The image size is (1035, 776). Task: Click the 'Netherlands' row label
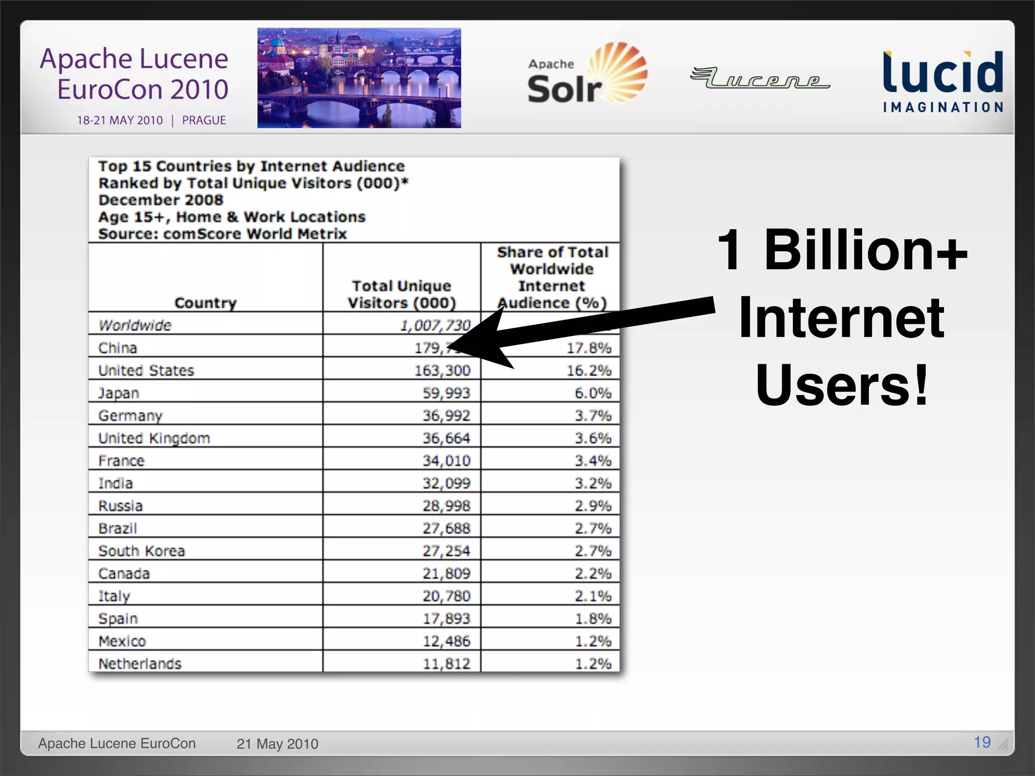139,664
